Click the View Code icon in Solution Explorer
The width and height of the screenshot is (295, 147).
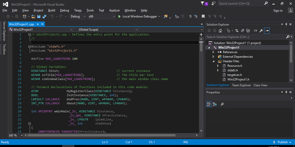click(x=255, y=31)
